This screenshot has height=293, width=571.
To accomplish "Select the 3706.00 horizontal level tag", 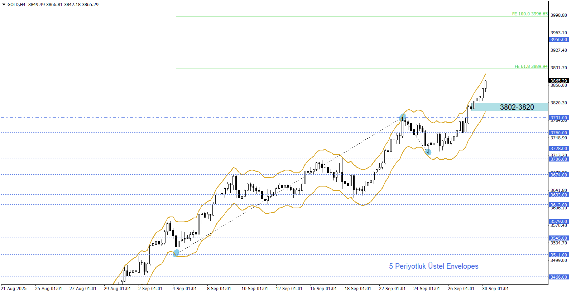I will pyautogui.click(x=558, y=159).
